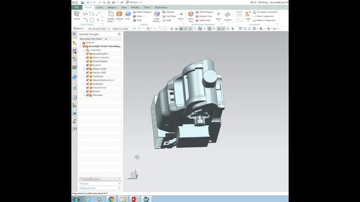
Task: Switch to the Analysis tab
Action: tap(112, 7)
